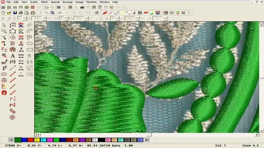Select the red flower motif tool
Image resolution: width=264 pixels, height=148 pixels.
click(21, 25)
